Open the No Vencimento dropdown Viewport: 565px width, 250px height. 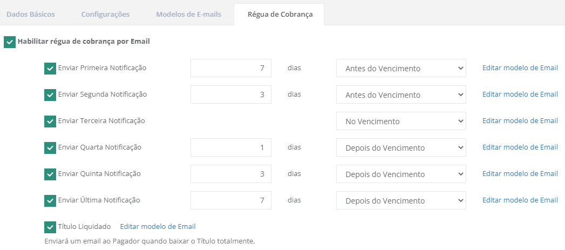(400, 121)
